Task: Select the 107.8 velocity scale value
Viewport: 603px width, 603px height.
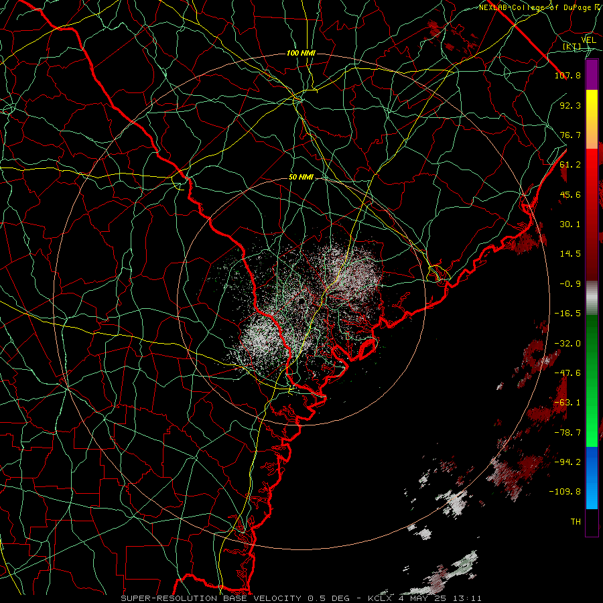Action: [x=567, y=75]
